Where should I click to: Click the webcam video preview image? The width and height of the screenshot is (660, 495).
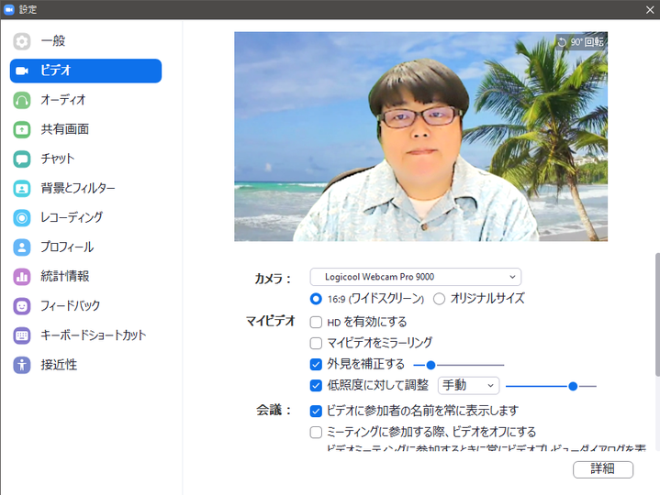pyautogui.click(x=421, y=137)
